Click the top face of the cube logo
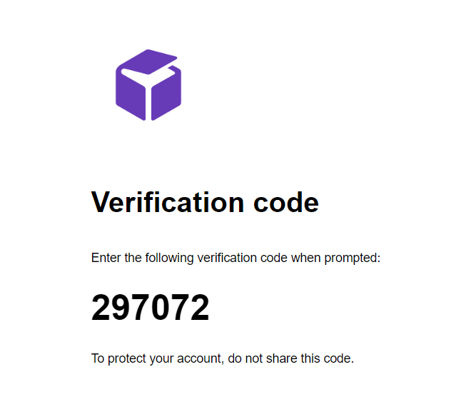The height and width of the screenshot is (402, 461). 149,61
